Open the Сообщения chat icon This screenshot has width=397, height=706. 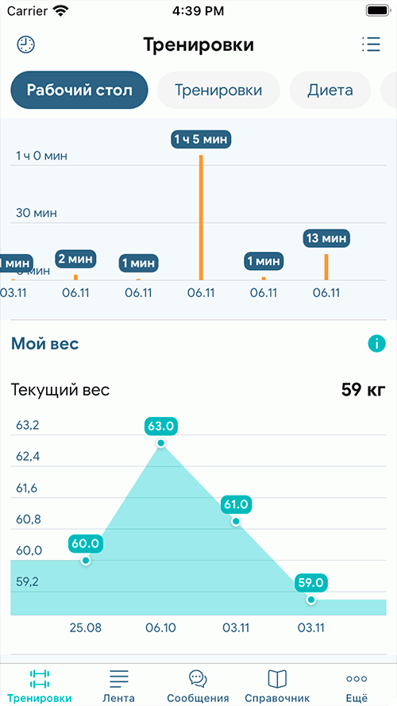(x=198, y=677)
